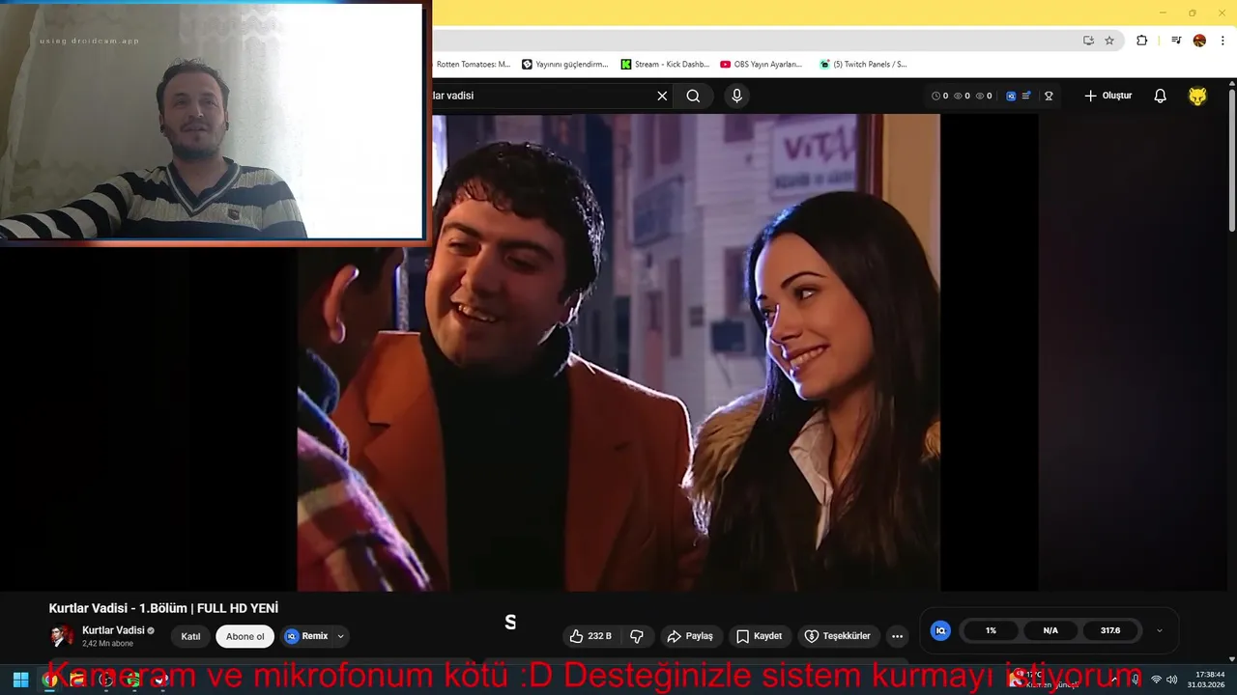Image resolution: width=1237 pixels, height=695 pixels.
Task: Open the Windows Start button
Action: point(20,680)
